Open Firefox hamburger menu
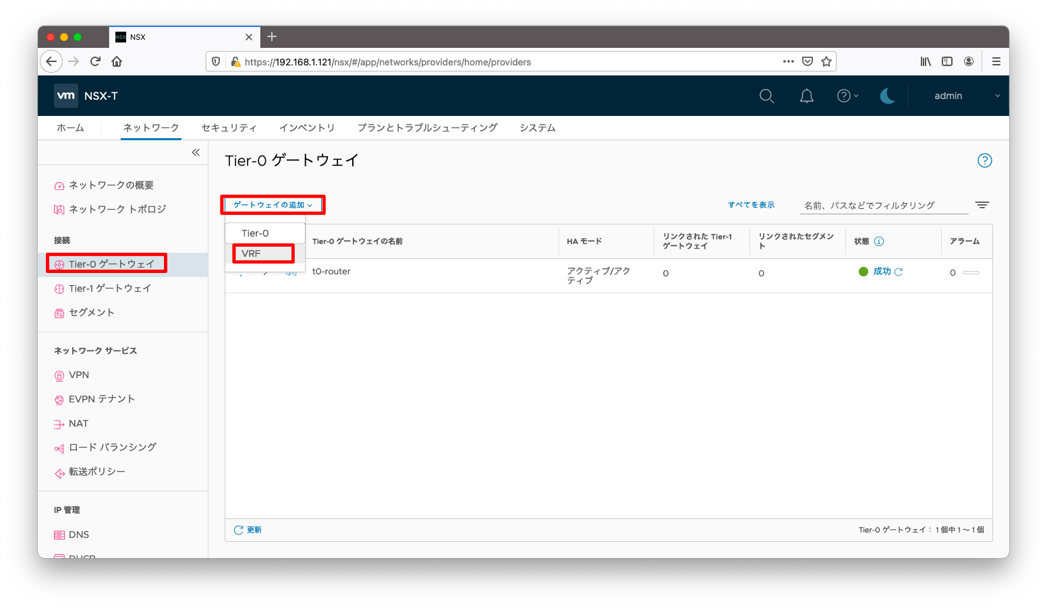The width and height of the screenshot is (1047, 608). coord(996,61)
